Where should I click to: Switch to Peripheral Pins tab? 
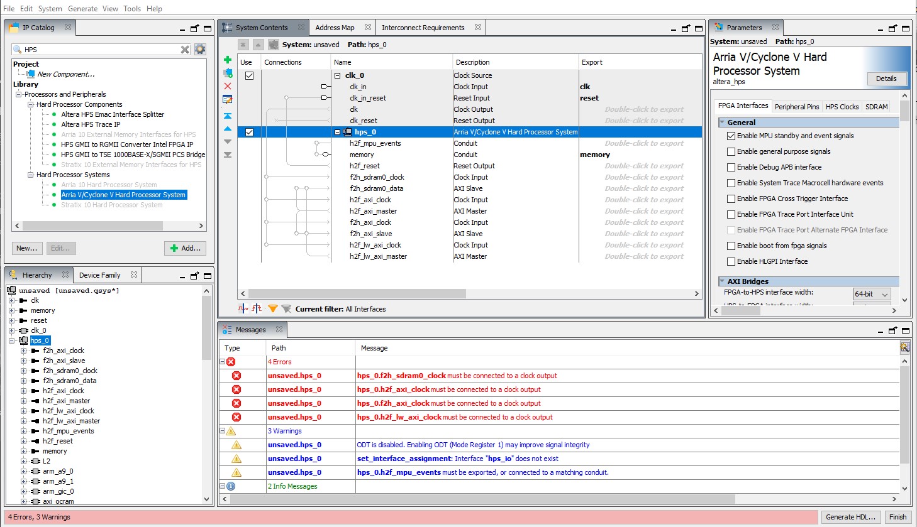pos(797,107)
